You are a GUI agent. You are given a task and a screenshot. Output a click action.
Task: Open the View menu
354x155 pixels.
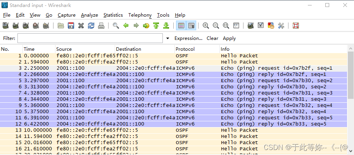point(35,15)
